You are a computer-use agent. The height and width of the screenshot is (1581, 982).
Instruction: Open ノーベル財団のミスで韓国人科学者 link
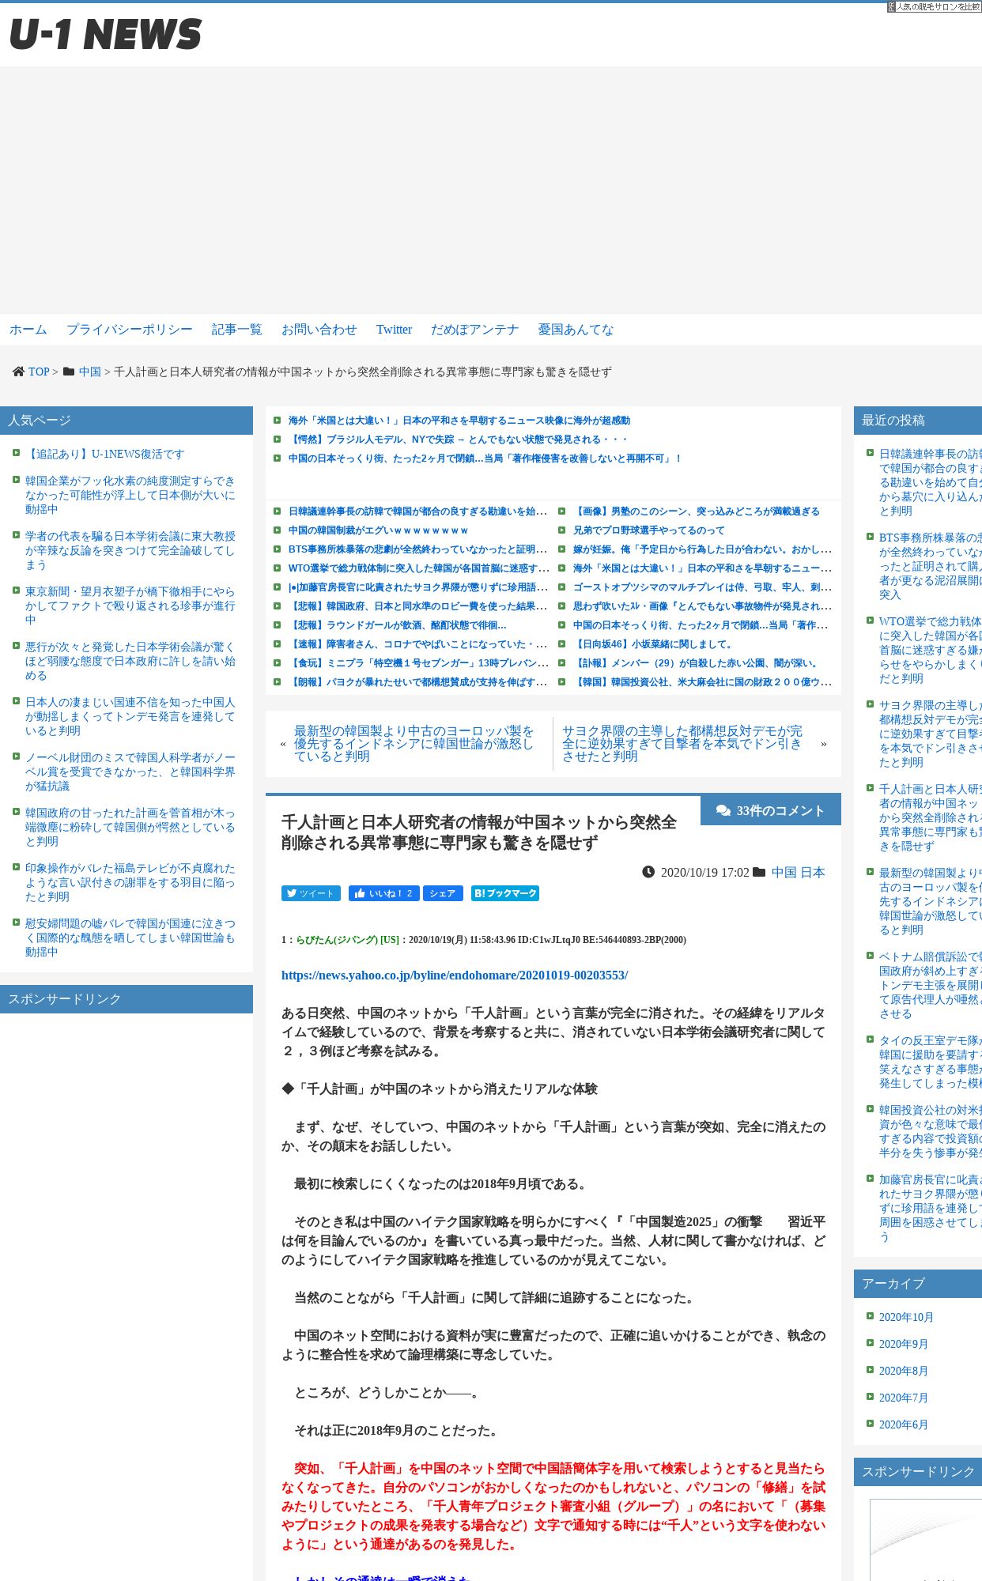point(130,772)
